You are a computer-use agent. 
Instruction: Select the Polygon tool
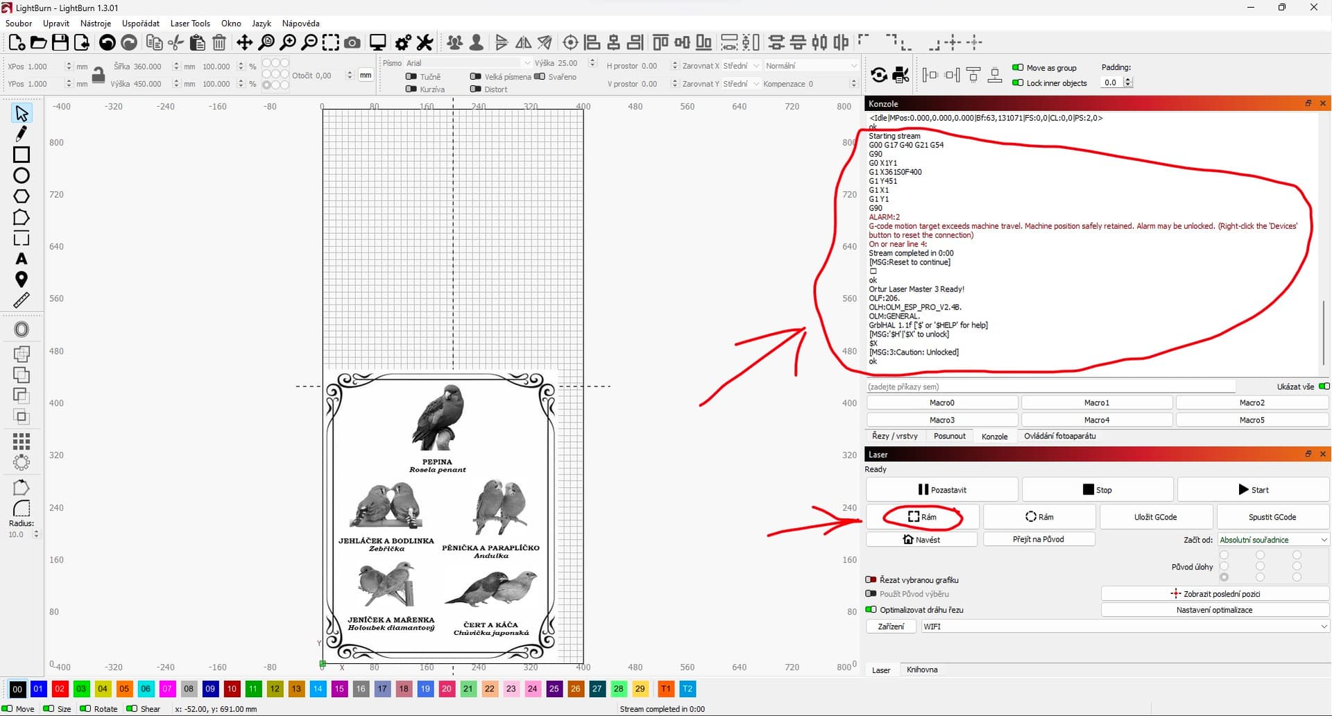pos(22,196)
